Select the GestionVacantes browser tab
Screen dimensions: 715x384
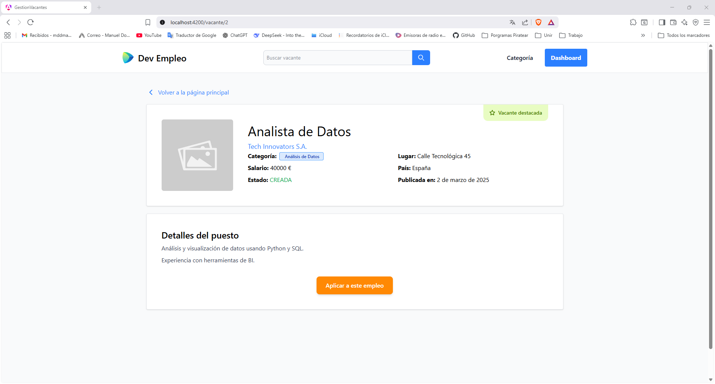(x=45, y=7)
